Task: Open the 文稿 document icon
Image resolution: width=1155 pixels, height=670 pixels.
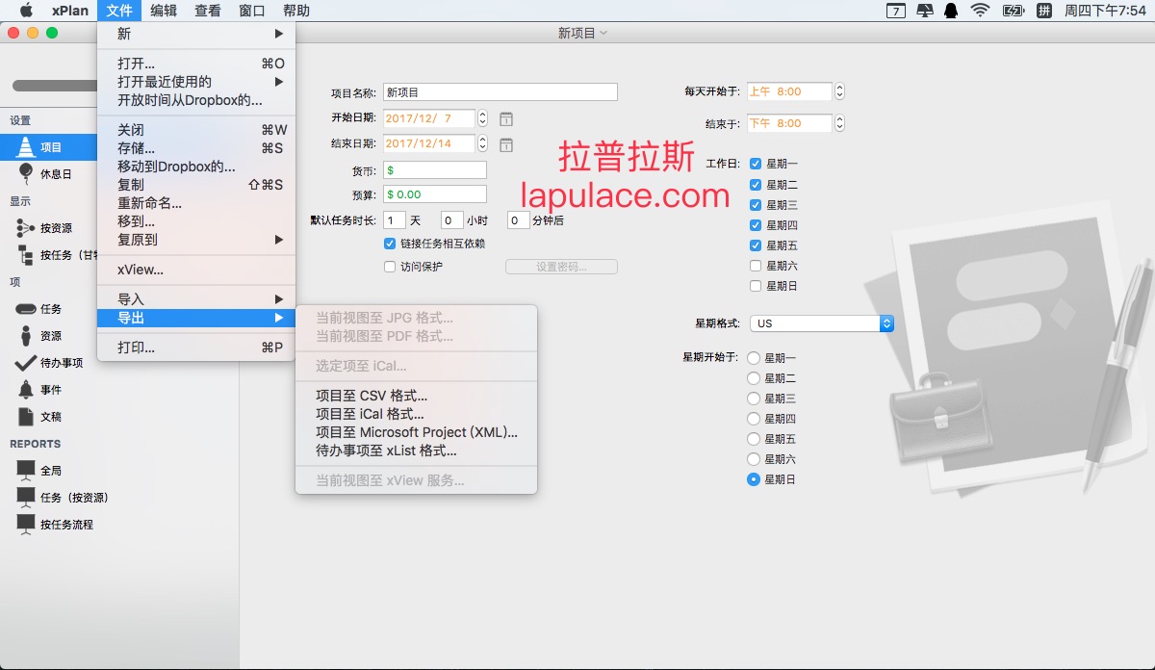Action: 26,417
